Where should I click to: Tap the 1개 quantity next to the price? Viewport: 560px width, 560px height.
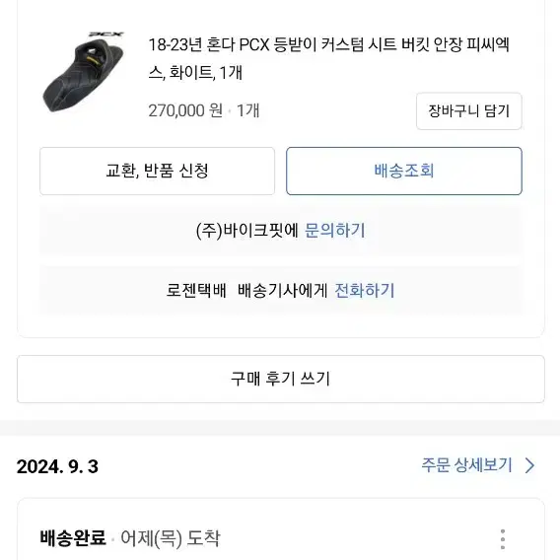[x=247, y=110]
